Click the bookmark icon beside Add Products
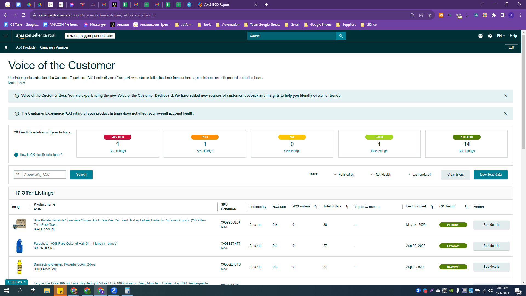The image size is (526, 296). click(6, 47)
